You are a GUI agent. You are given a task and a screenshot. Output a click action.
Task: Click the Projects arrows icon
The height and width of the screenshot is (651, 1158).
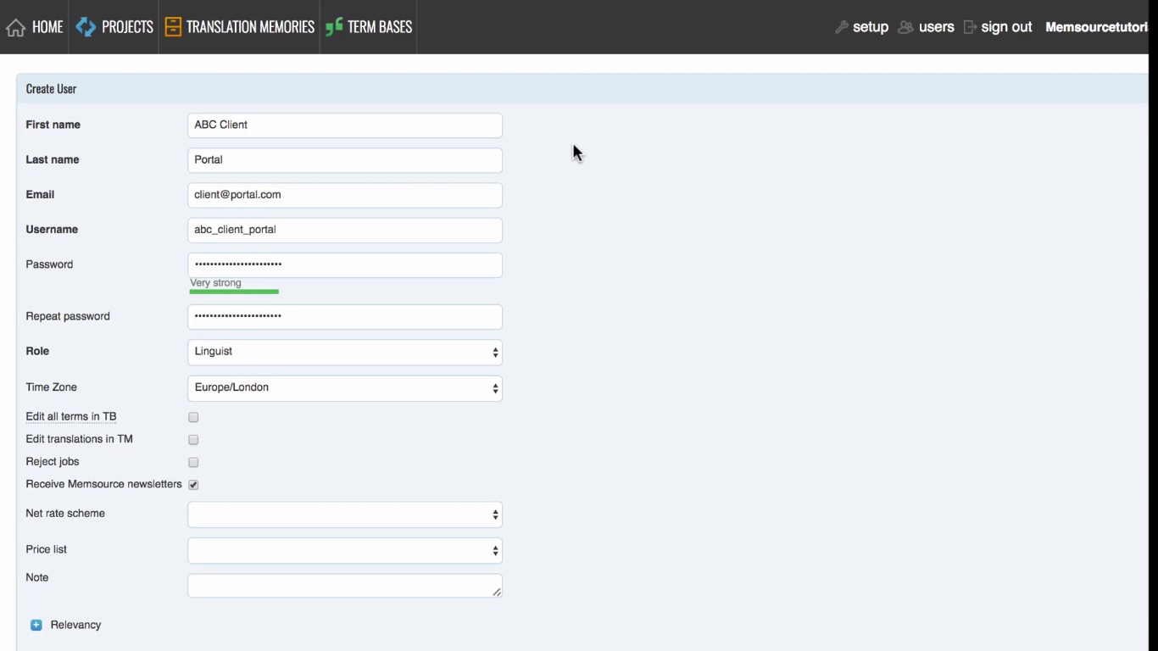click(x=86, y=27)
